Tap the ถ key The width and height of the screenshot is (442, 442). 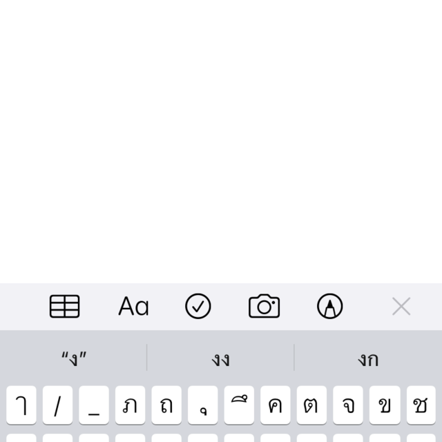point(166,405)
